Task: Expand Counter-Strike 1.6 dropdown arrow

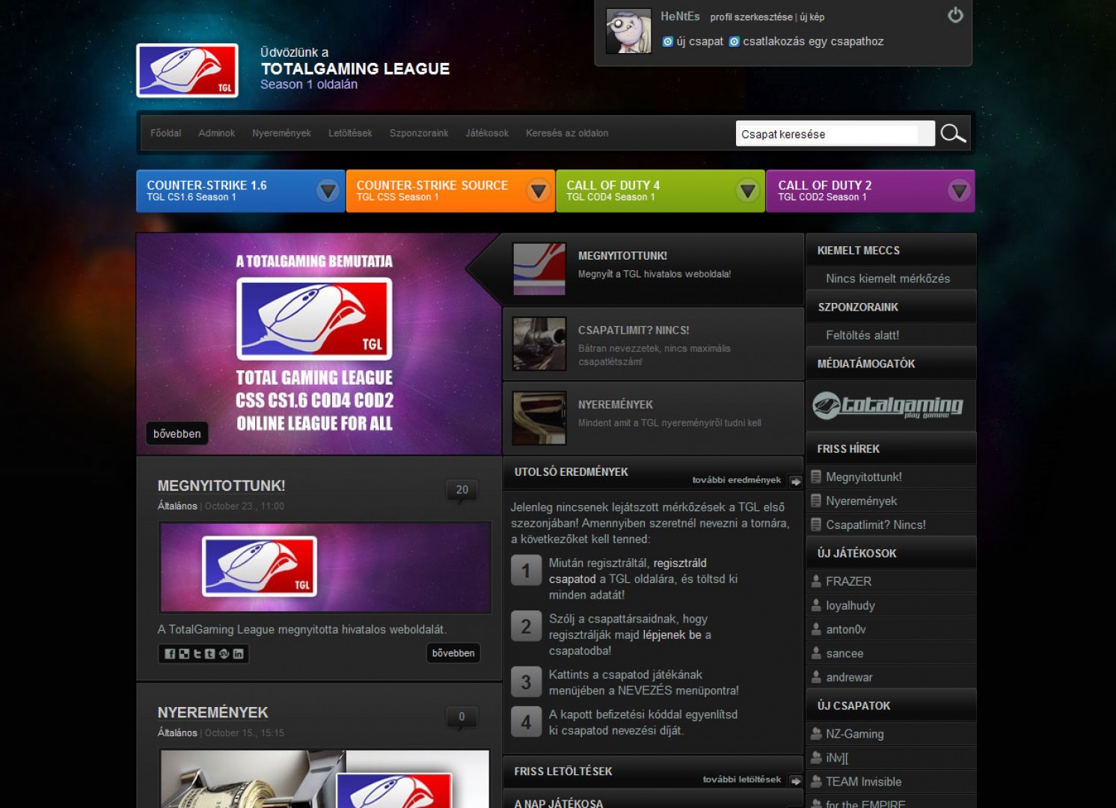Action: tap(328, 191)
